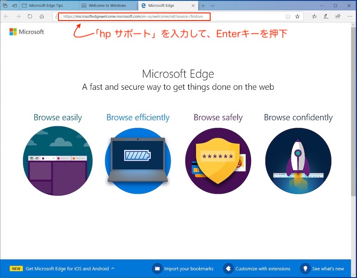Close the Microsoft Edge tab
The image size is (357, 278).
coord(193,6)
